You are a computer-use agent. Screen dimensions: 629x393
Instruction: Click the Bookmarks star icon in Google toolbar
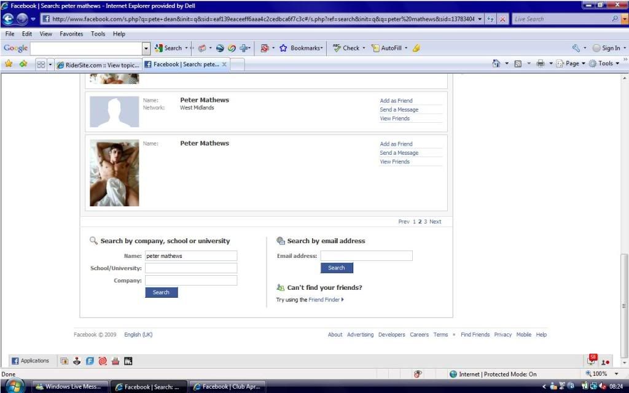pyautogui.click(x=283, y=48)
